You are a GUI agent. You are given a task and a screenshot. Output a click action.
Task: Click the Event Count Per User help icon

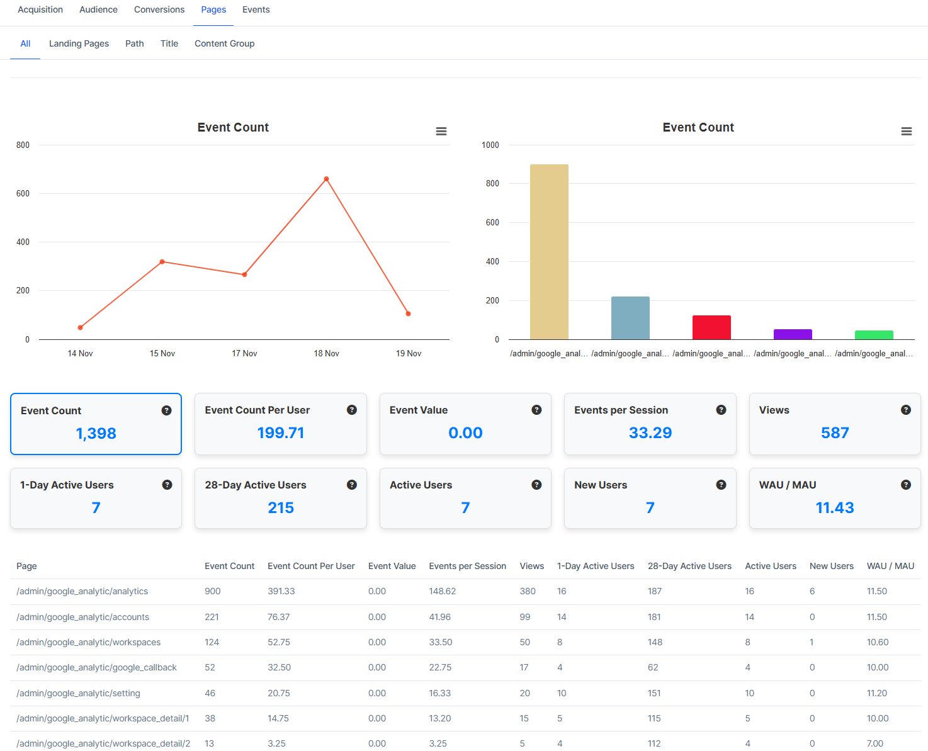pyautogui.click(x=352, y=410)
